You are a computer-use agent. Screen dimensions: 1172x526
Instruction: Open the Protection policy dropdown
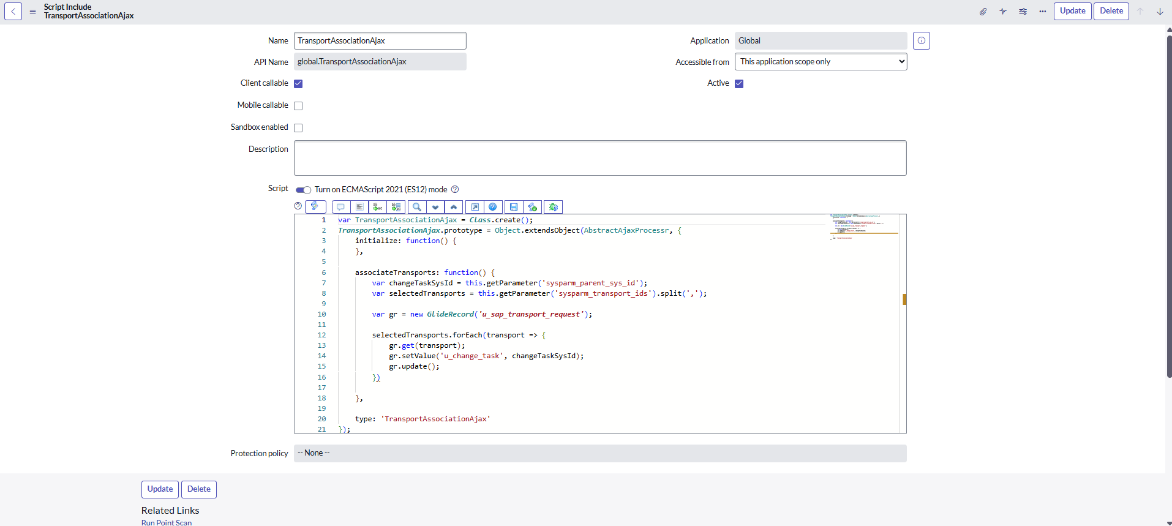click(x=599, y=453)
